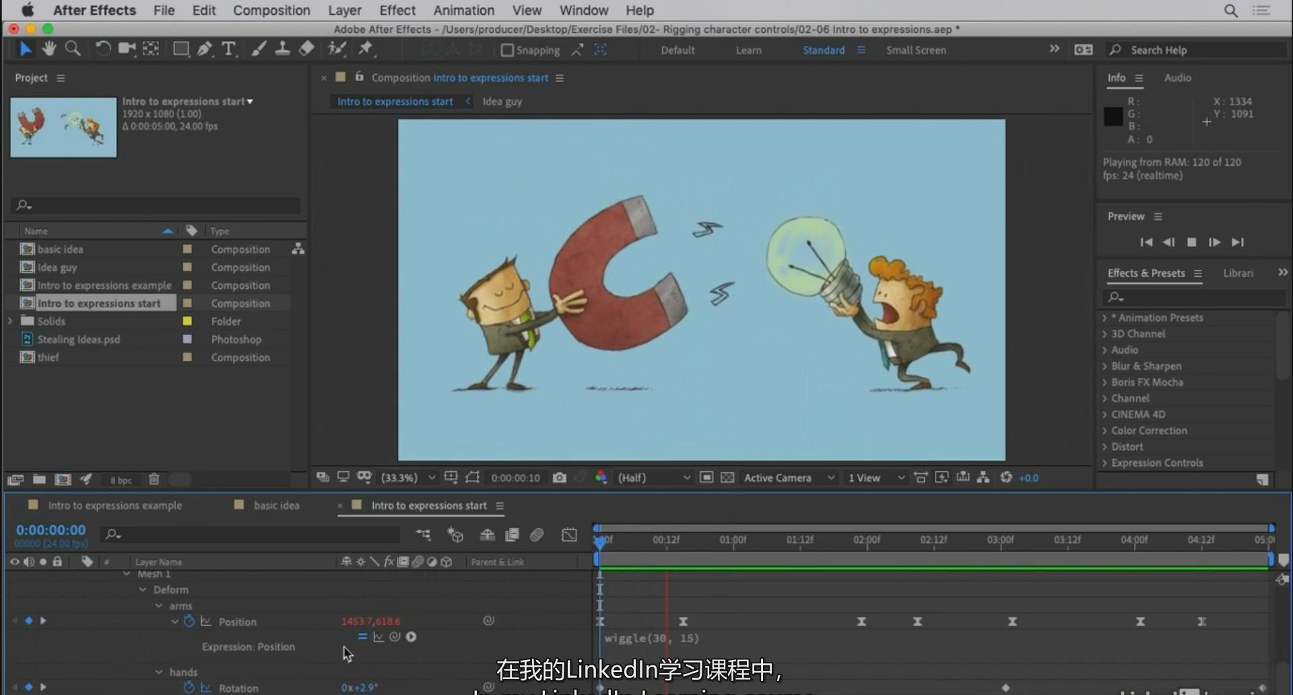This screenshot has width=1293, height=695.
Task: Select the Rectangle shape tool
Action: coord(180,48)
